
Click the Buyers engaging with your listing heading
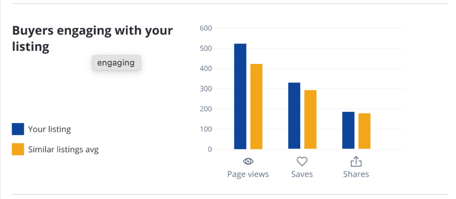[92, 38]
